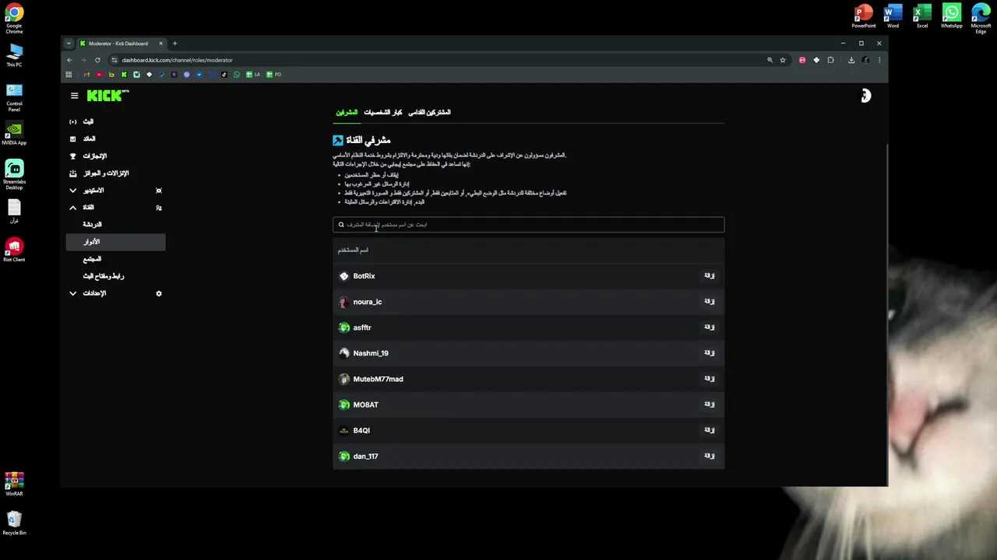Open Streamlabs Desktop shortcut on desktop

(14, 175)
